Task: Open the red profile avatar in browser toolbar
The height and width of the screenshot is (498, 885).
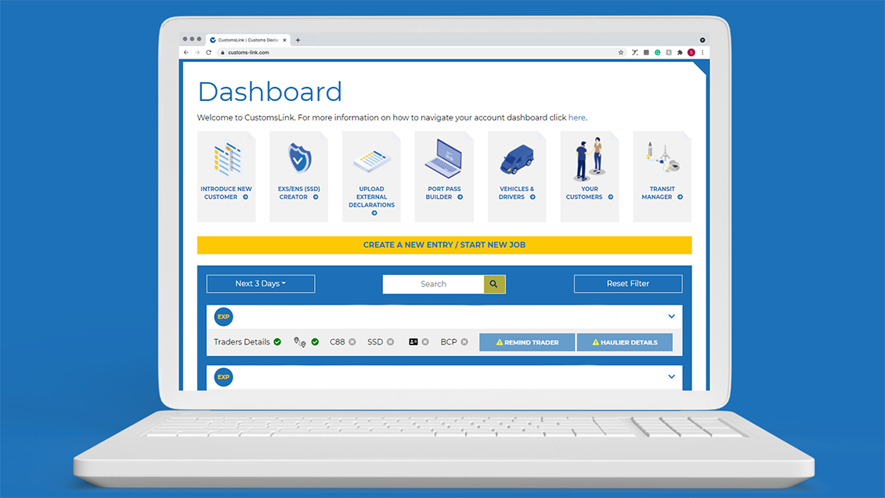Action: point(691,52)
